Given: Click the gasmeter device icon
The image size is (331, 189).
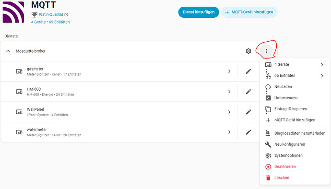Looking at the screenshot, I should tap(19, 71).
